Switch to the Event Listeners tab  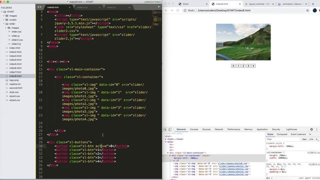tap(298, 134)
